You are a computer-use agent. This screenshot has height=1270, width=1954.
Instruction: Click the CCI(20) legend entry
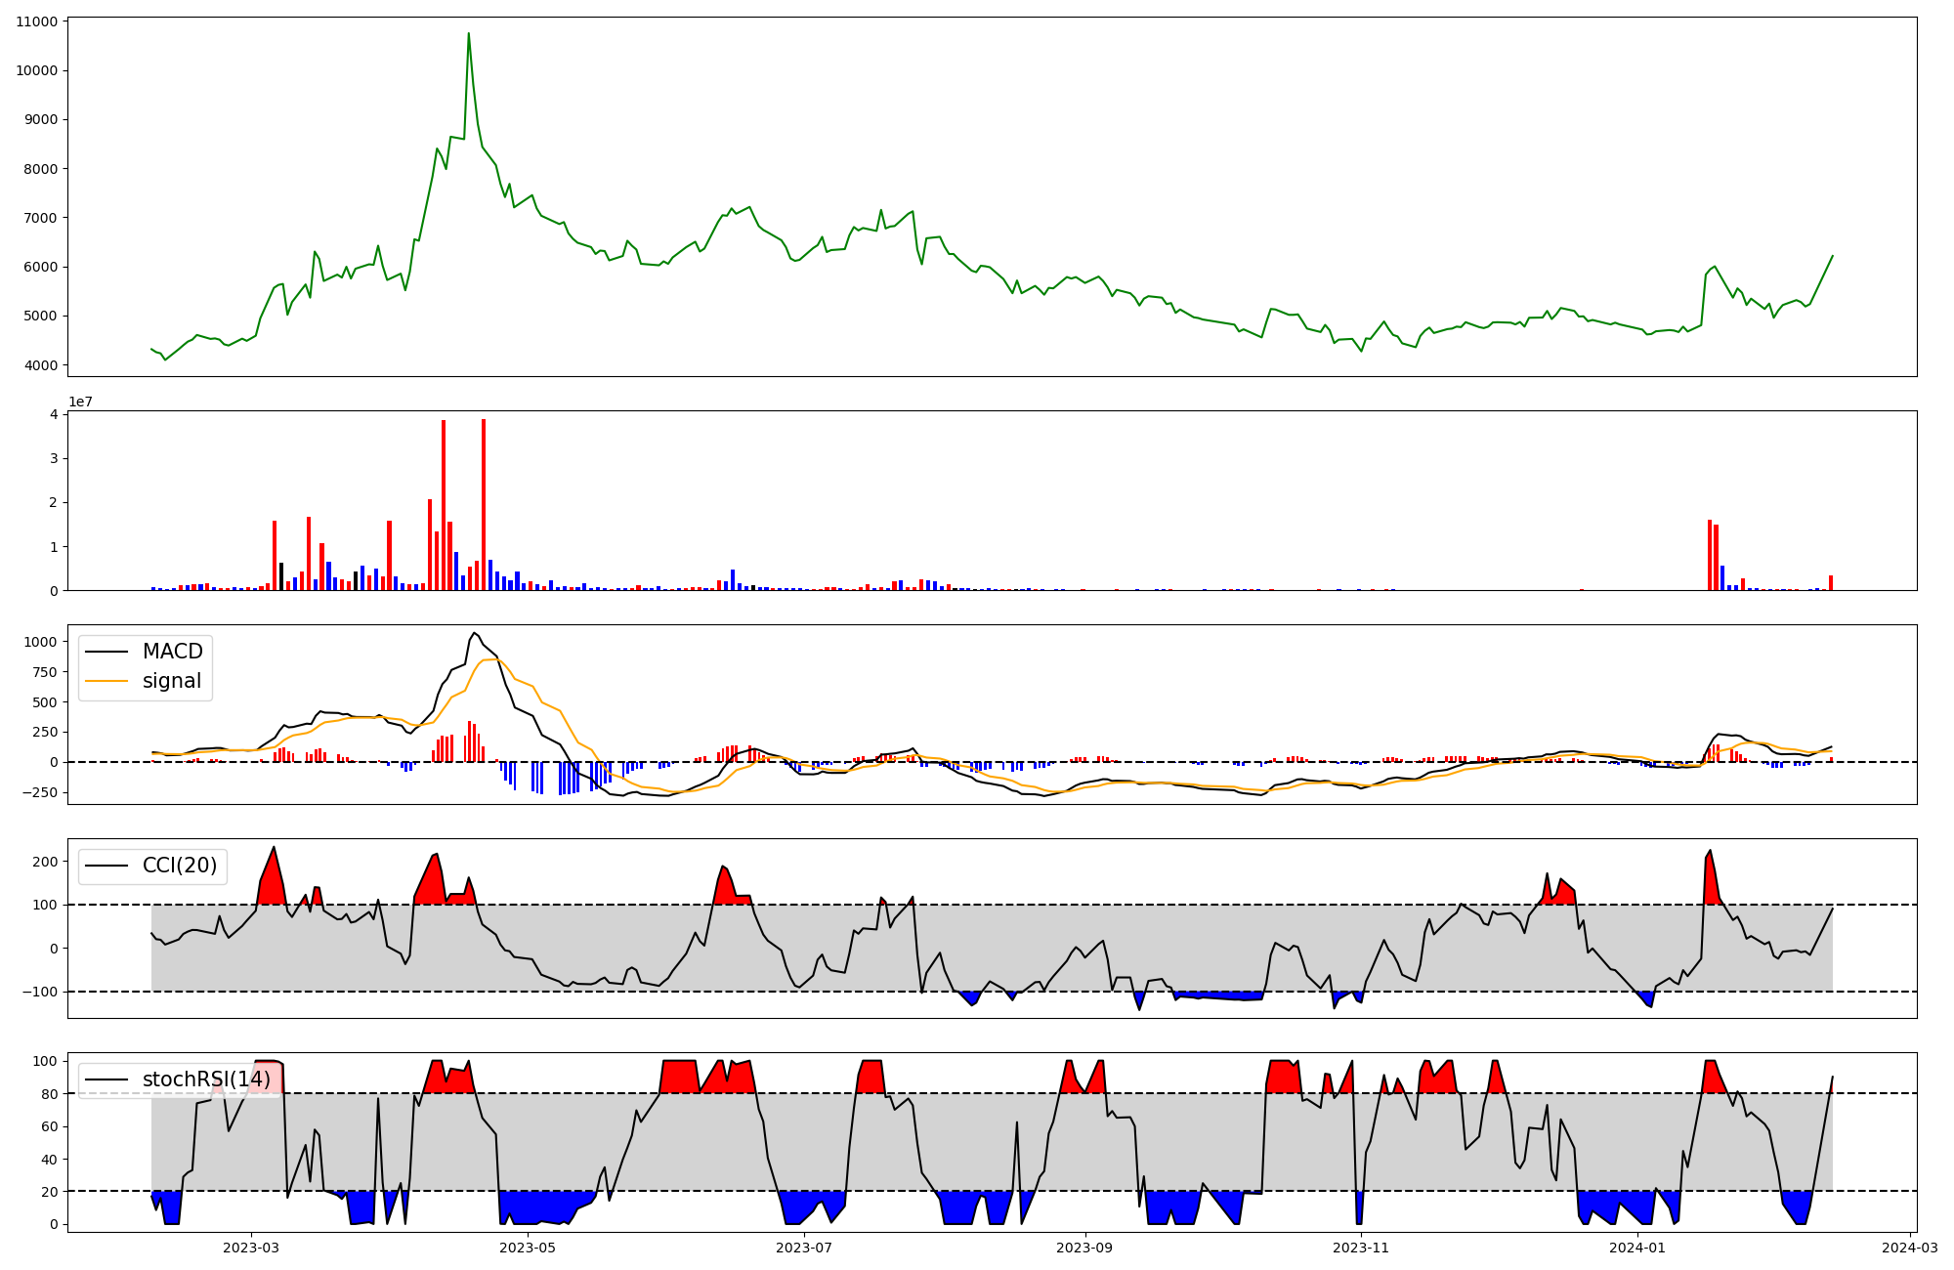(180, 866)
